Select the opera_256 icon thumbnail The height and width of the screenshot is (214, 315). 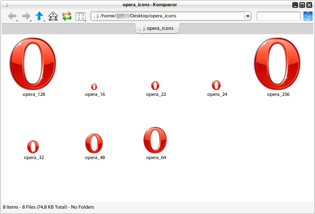point(277,64)
